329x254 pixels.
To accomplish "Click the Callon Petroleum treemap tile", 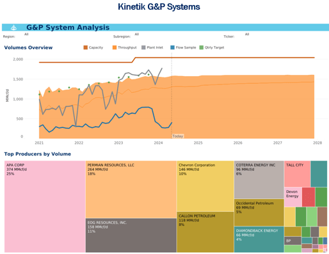I will point(205,232).
